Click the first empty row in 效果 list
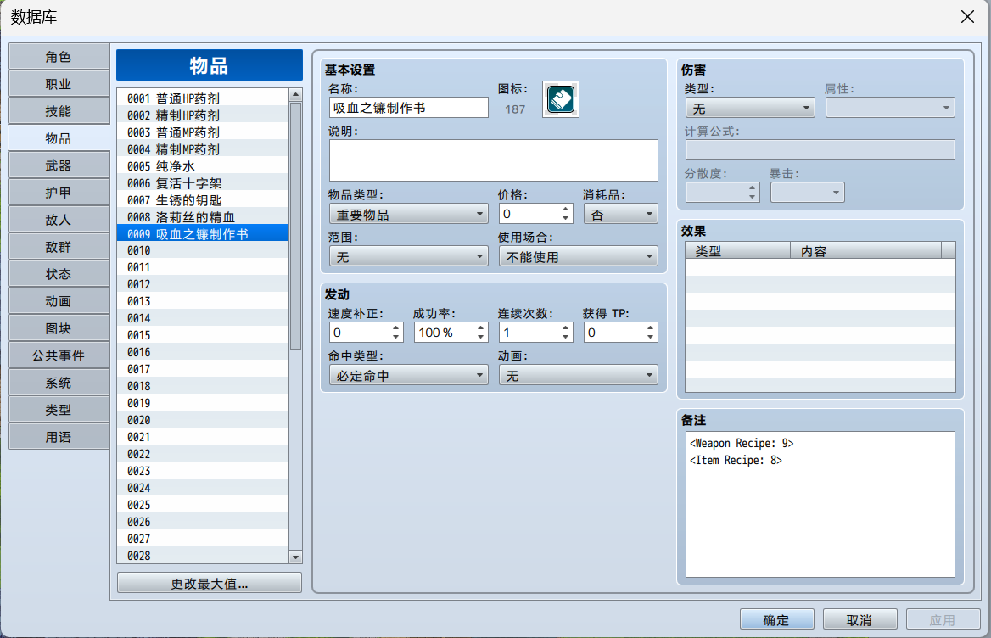Image resolution: width=991 pixels, height=638 pixels. point(820,267)
